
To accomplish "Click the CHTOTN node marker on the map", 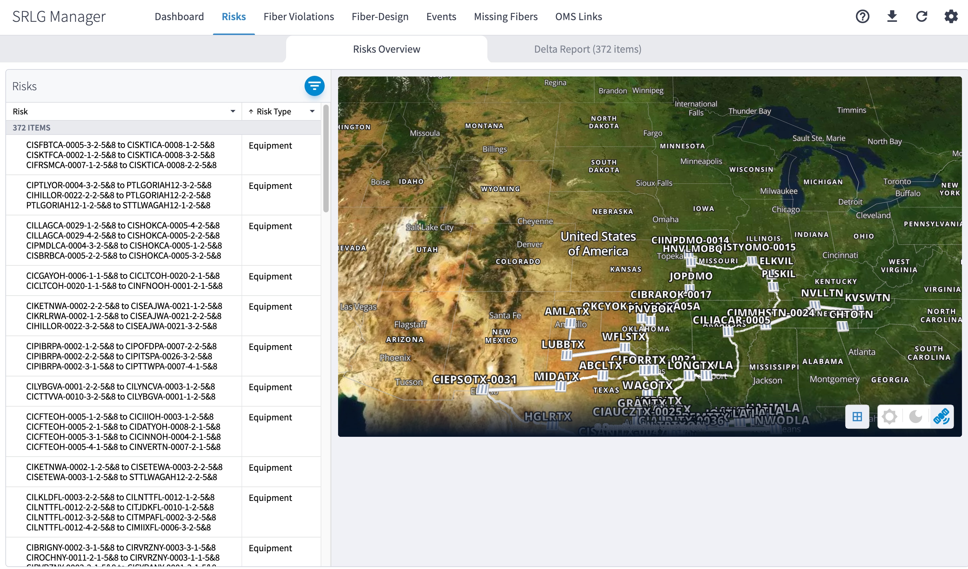I will 843,326.
